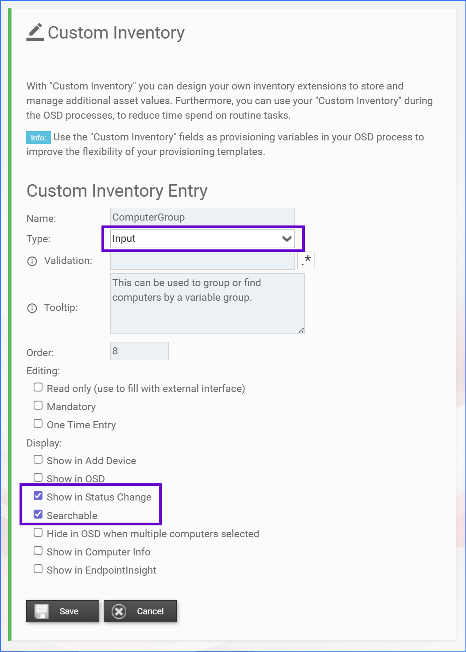Viewport: 466px width, 652px height.
Task: Enable Show in Computer Info
Action: coord(38,551)
